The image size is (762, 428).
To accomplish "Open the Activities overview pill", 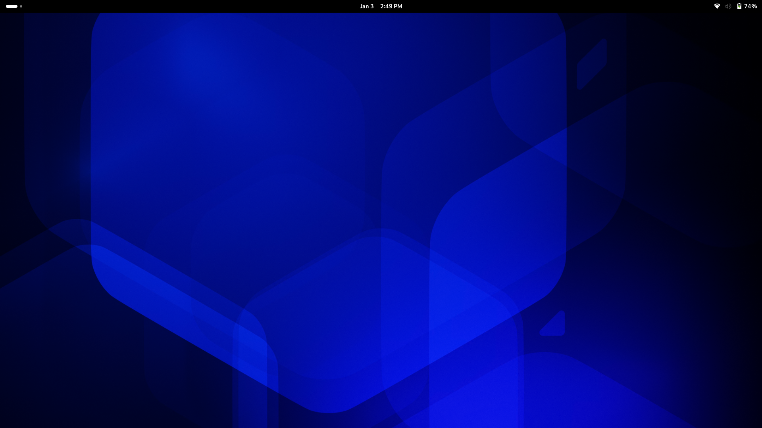I will tap(11, 6).
